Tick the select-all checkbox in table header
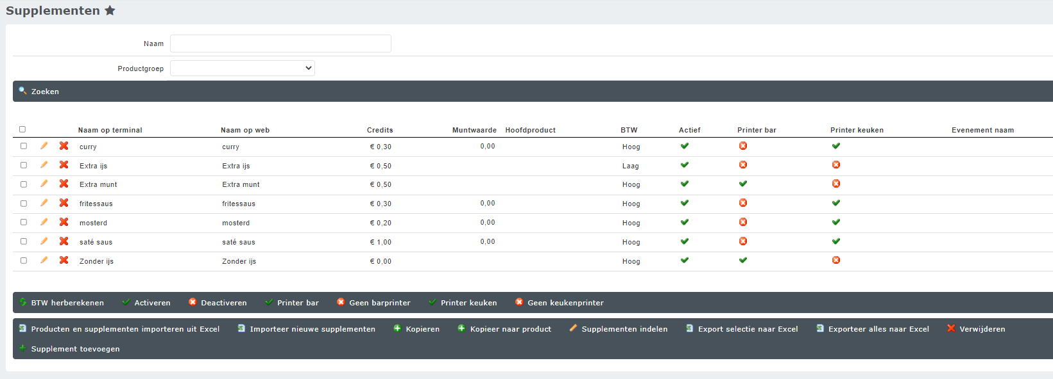Screen dimensions: 1053x379 (x=22, y=129)
